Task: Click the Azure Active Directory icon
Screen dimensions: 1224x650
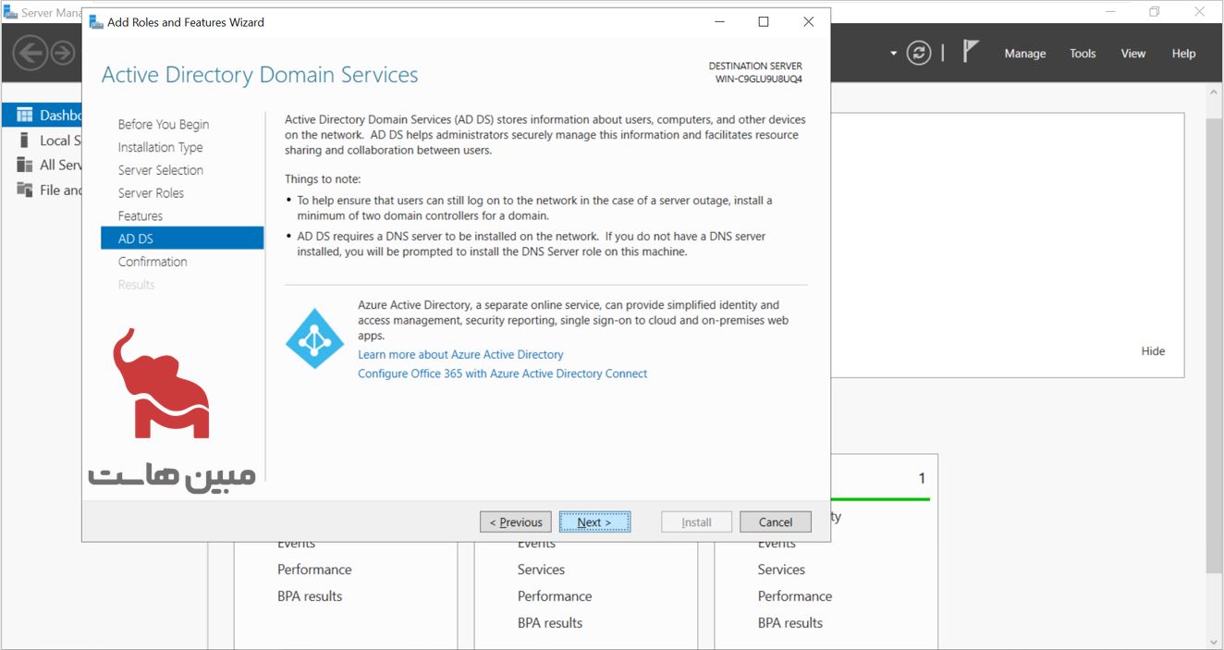Action: point(314,338)
